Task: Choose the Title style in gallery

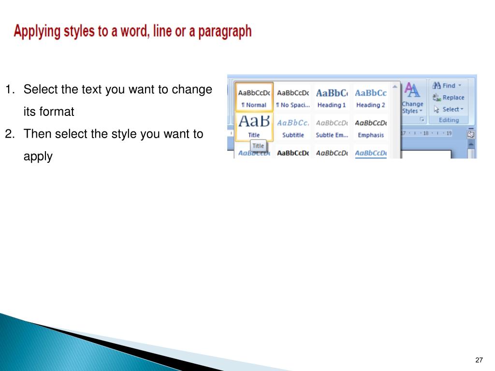Action: coord(254,127)
